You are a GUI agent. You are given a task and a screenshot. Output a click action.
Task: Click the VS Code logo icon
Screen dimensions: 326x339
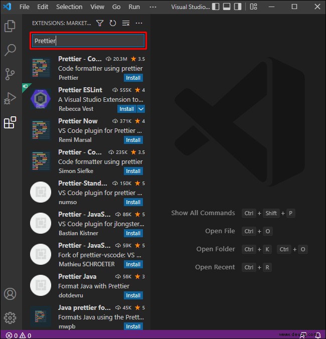[x=8, y=7]
